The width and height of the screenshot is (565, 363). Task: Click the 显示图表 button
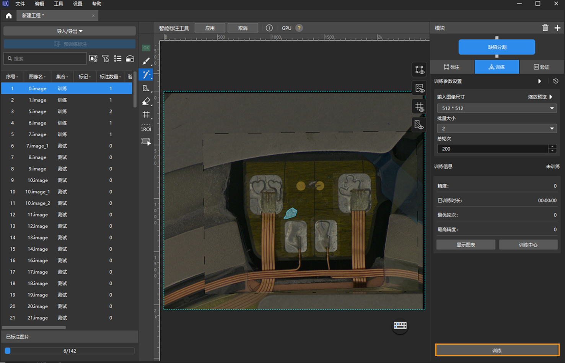[466, 245]
